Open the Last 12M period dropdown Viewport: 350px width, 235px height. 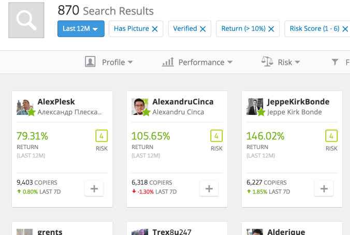click(81, 29)
